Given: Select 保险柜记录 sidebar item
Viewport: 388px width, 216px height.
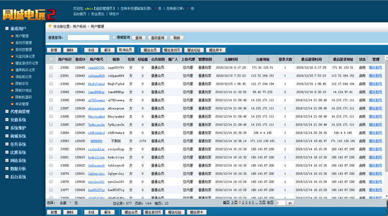Looking at the screenshot, I should [23, 76].
